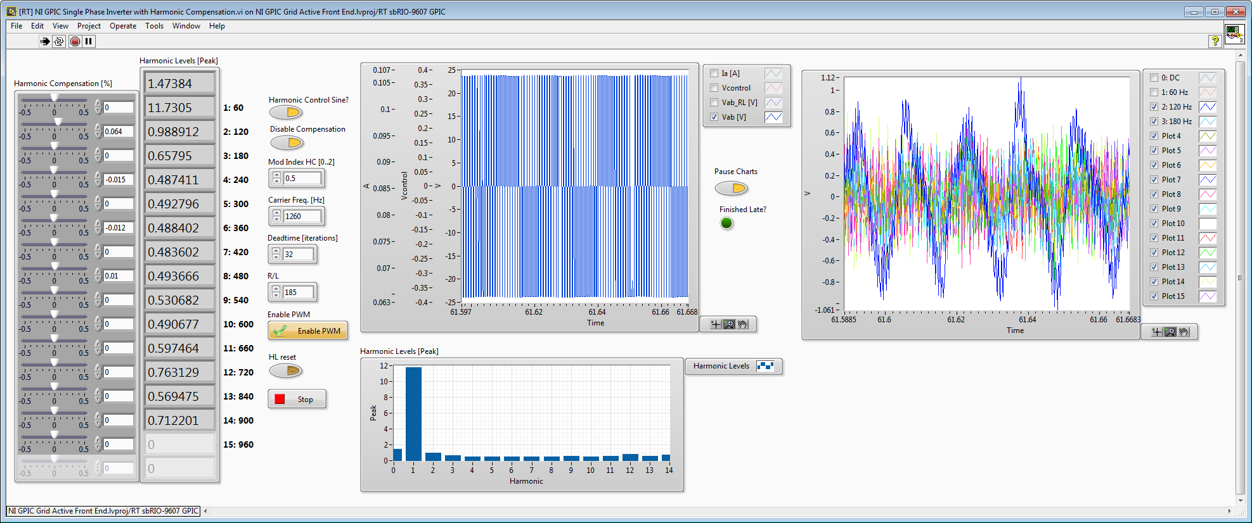Open the context help question mark icon

(x=1215, y=41)
